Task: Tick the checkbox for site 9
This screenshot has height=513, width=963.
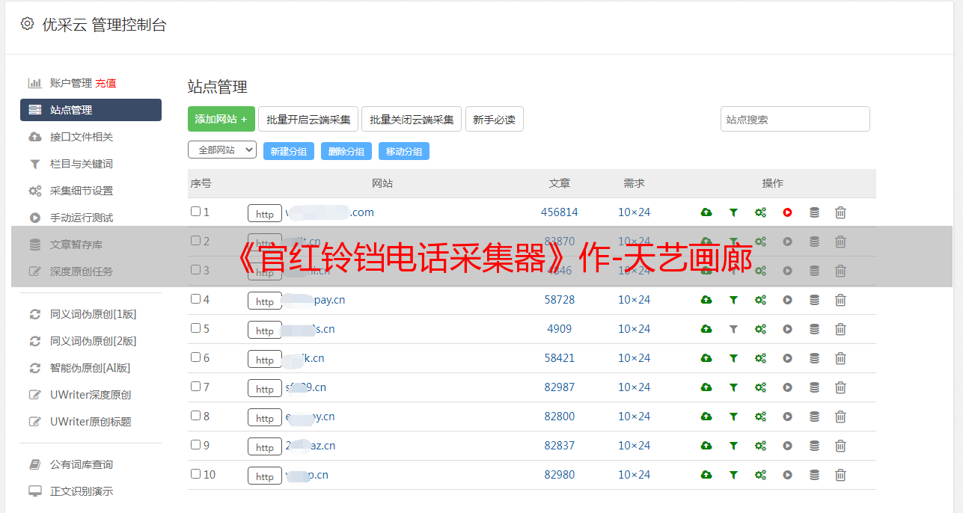Action: pos(195,445)
